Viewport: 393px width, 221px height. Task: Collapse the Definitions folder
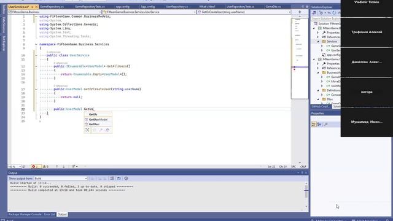pyautogui.click(x=318, y=90)
